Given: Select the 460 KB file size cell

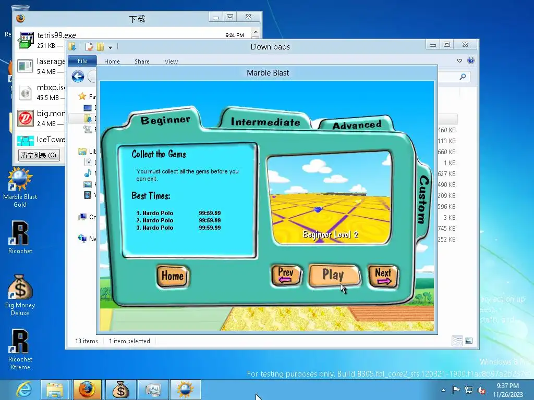Looking at the screenshot, I should [447, 130].
